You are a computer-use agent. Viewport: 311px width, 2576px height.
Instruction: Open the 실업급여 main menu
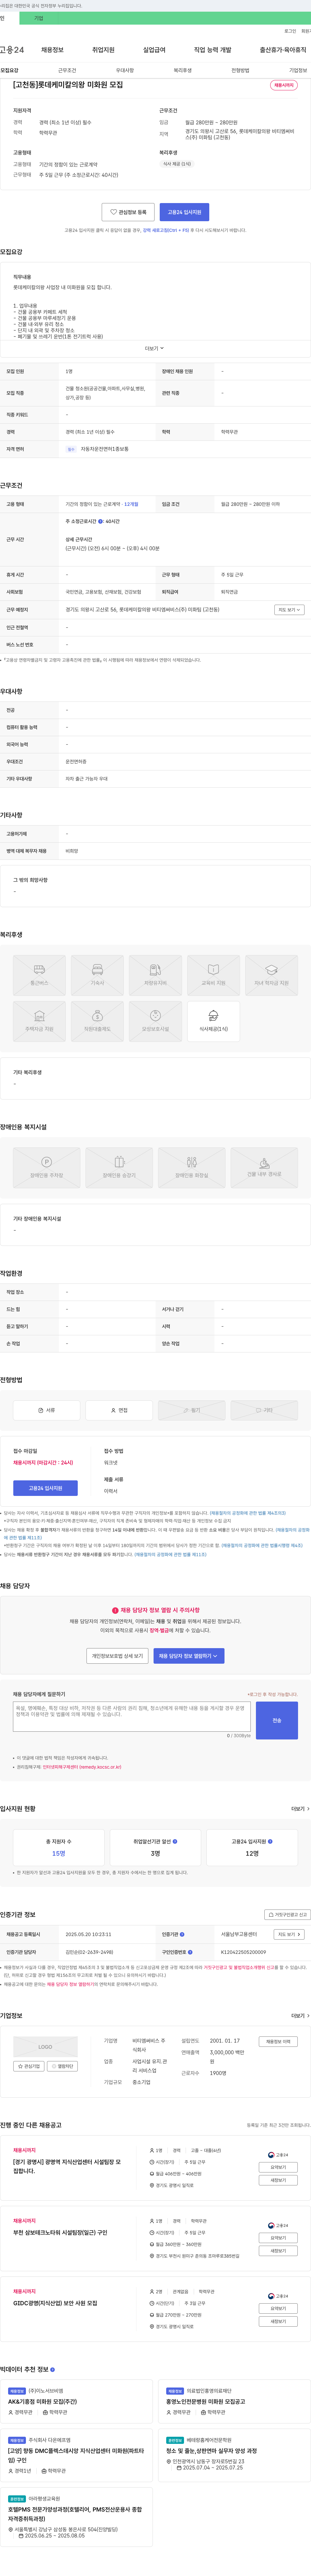pos(154,50)
